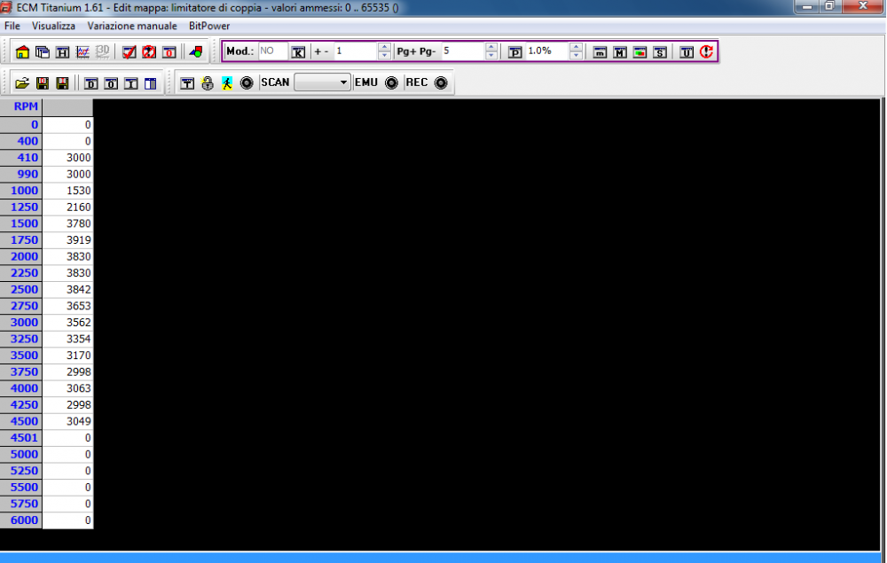887x563 pixels.
Task: Increase the + - step value
Action: click(384, 47)
